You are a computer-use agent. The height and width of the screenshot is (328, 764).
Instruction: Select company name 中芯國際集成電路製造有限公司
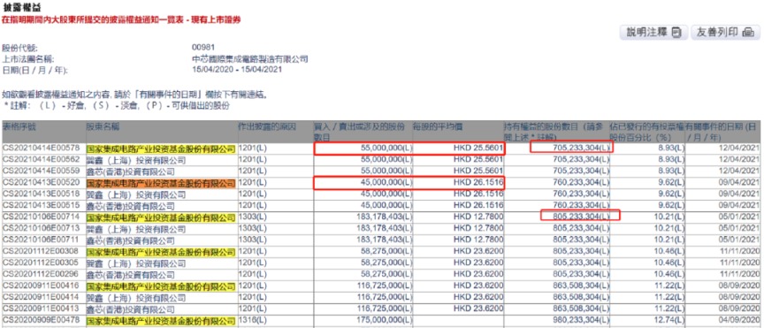coord(250,59)
